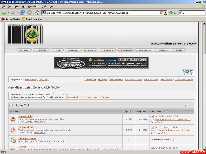Click the Technical Talk forum status icon

pos(13,130)
